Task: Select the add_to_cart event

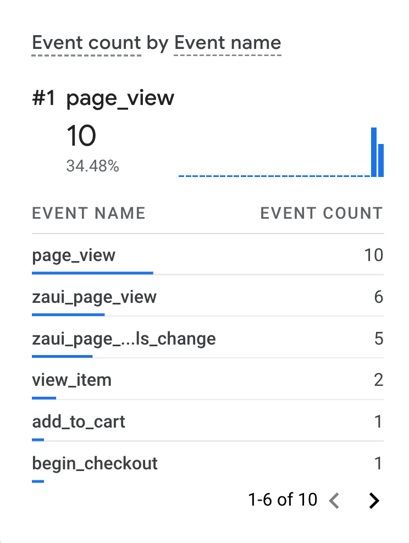Action: point(78,422)
